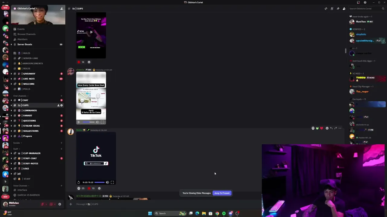Open Windows Start menu
This screenshot has height=217, width=387.
click(x=150, y=213)
